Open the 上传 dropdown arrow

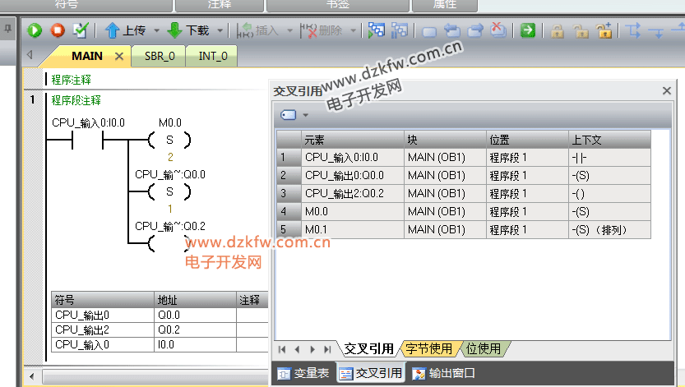(156, 30)
